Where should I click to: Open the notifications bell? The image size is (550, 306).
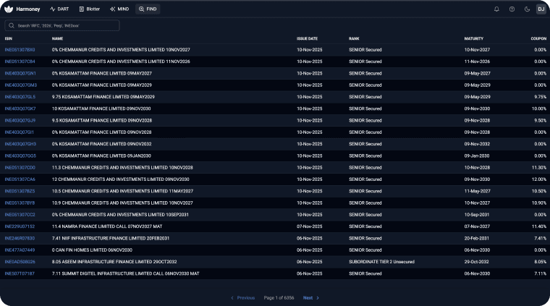pyautogui.click(x=496, y=9)
